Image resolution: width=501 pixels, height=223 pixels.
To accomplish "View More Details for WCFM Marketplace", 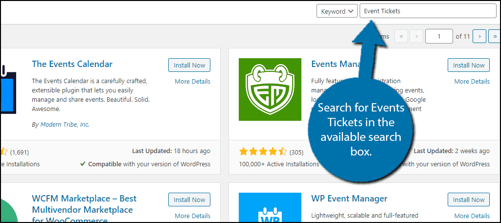I will [x=192, y=216].
